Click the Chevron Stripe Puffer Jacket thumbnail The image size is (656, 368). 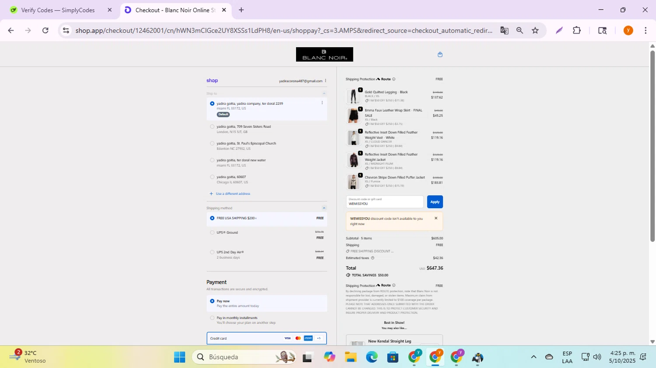coord(353,182)
